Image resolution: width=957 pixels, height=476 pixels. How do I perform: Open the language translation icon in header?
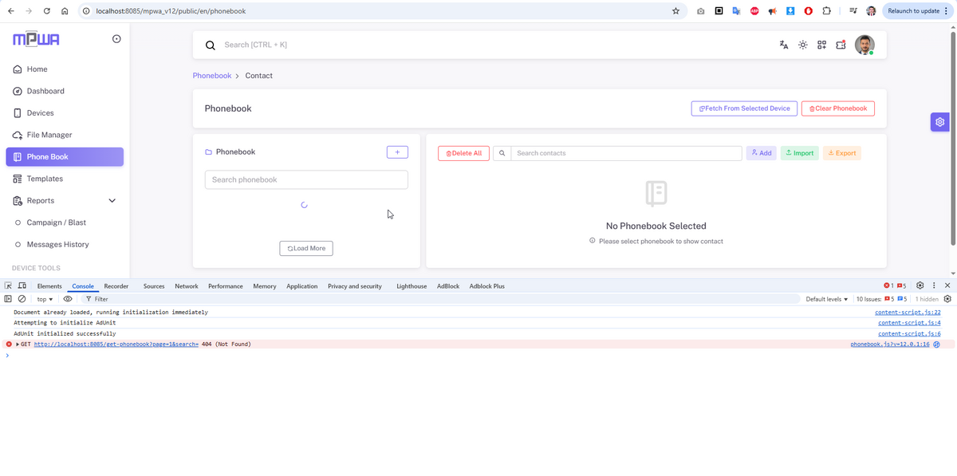pyautogui.click(x=784, y=45)
